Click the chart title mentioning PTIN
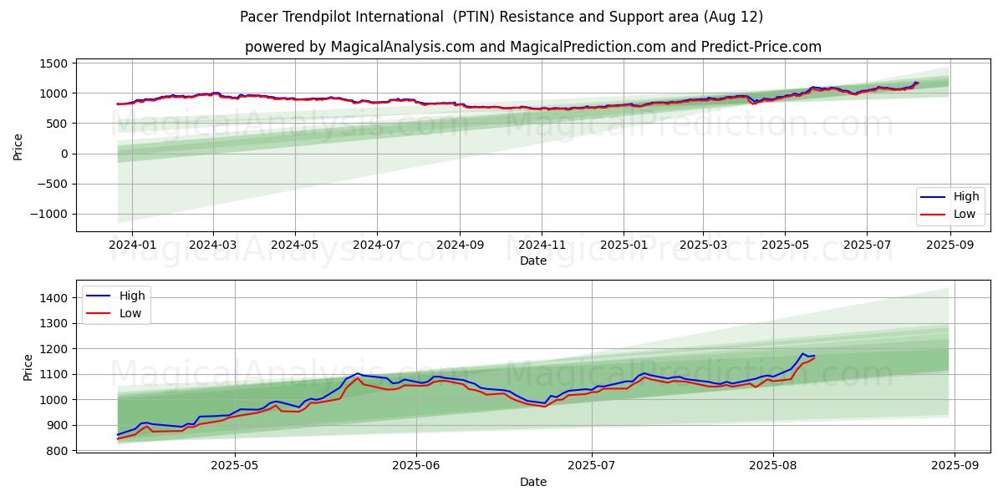Screen dimensions: 1003x501 point(501,17)
